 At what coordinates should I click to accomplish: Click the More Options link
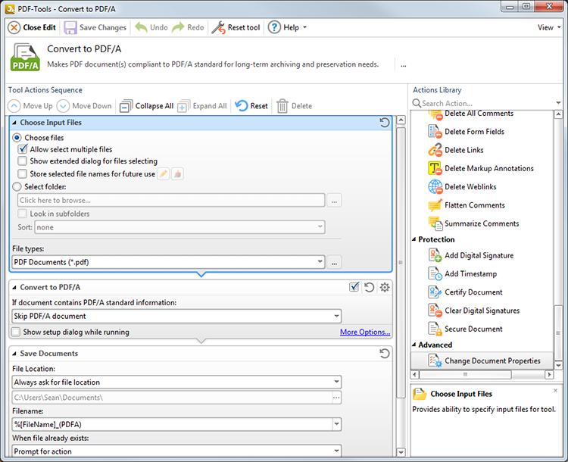pyautogui.click(x=365, y=332)
